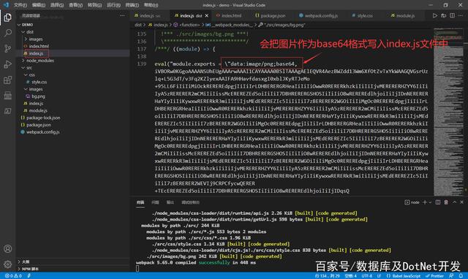Open the Extensions view
The width and height of the screenshot is (468, 279).
coord(8,80)
